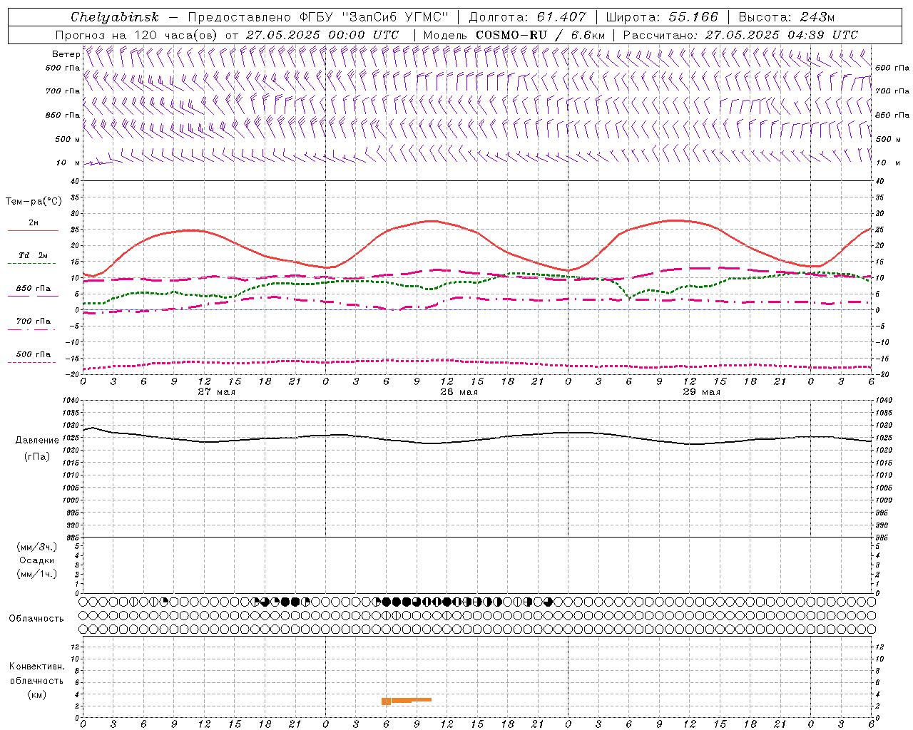Click the 'Облачность' cloud cover row label

pos(36,618)
